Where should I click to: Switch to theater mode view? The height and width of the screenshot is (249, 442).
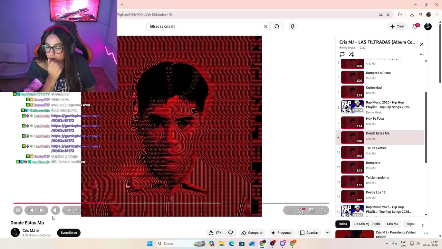(x=312, y=210)
